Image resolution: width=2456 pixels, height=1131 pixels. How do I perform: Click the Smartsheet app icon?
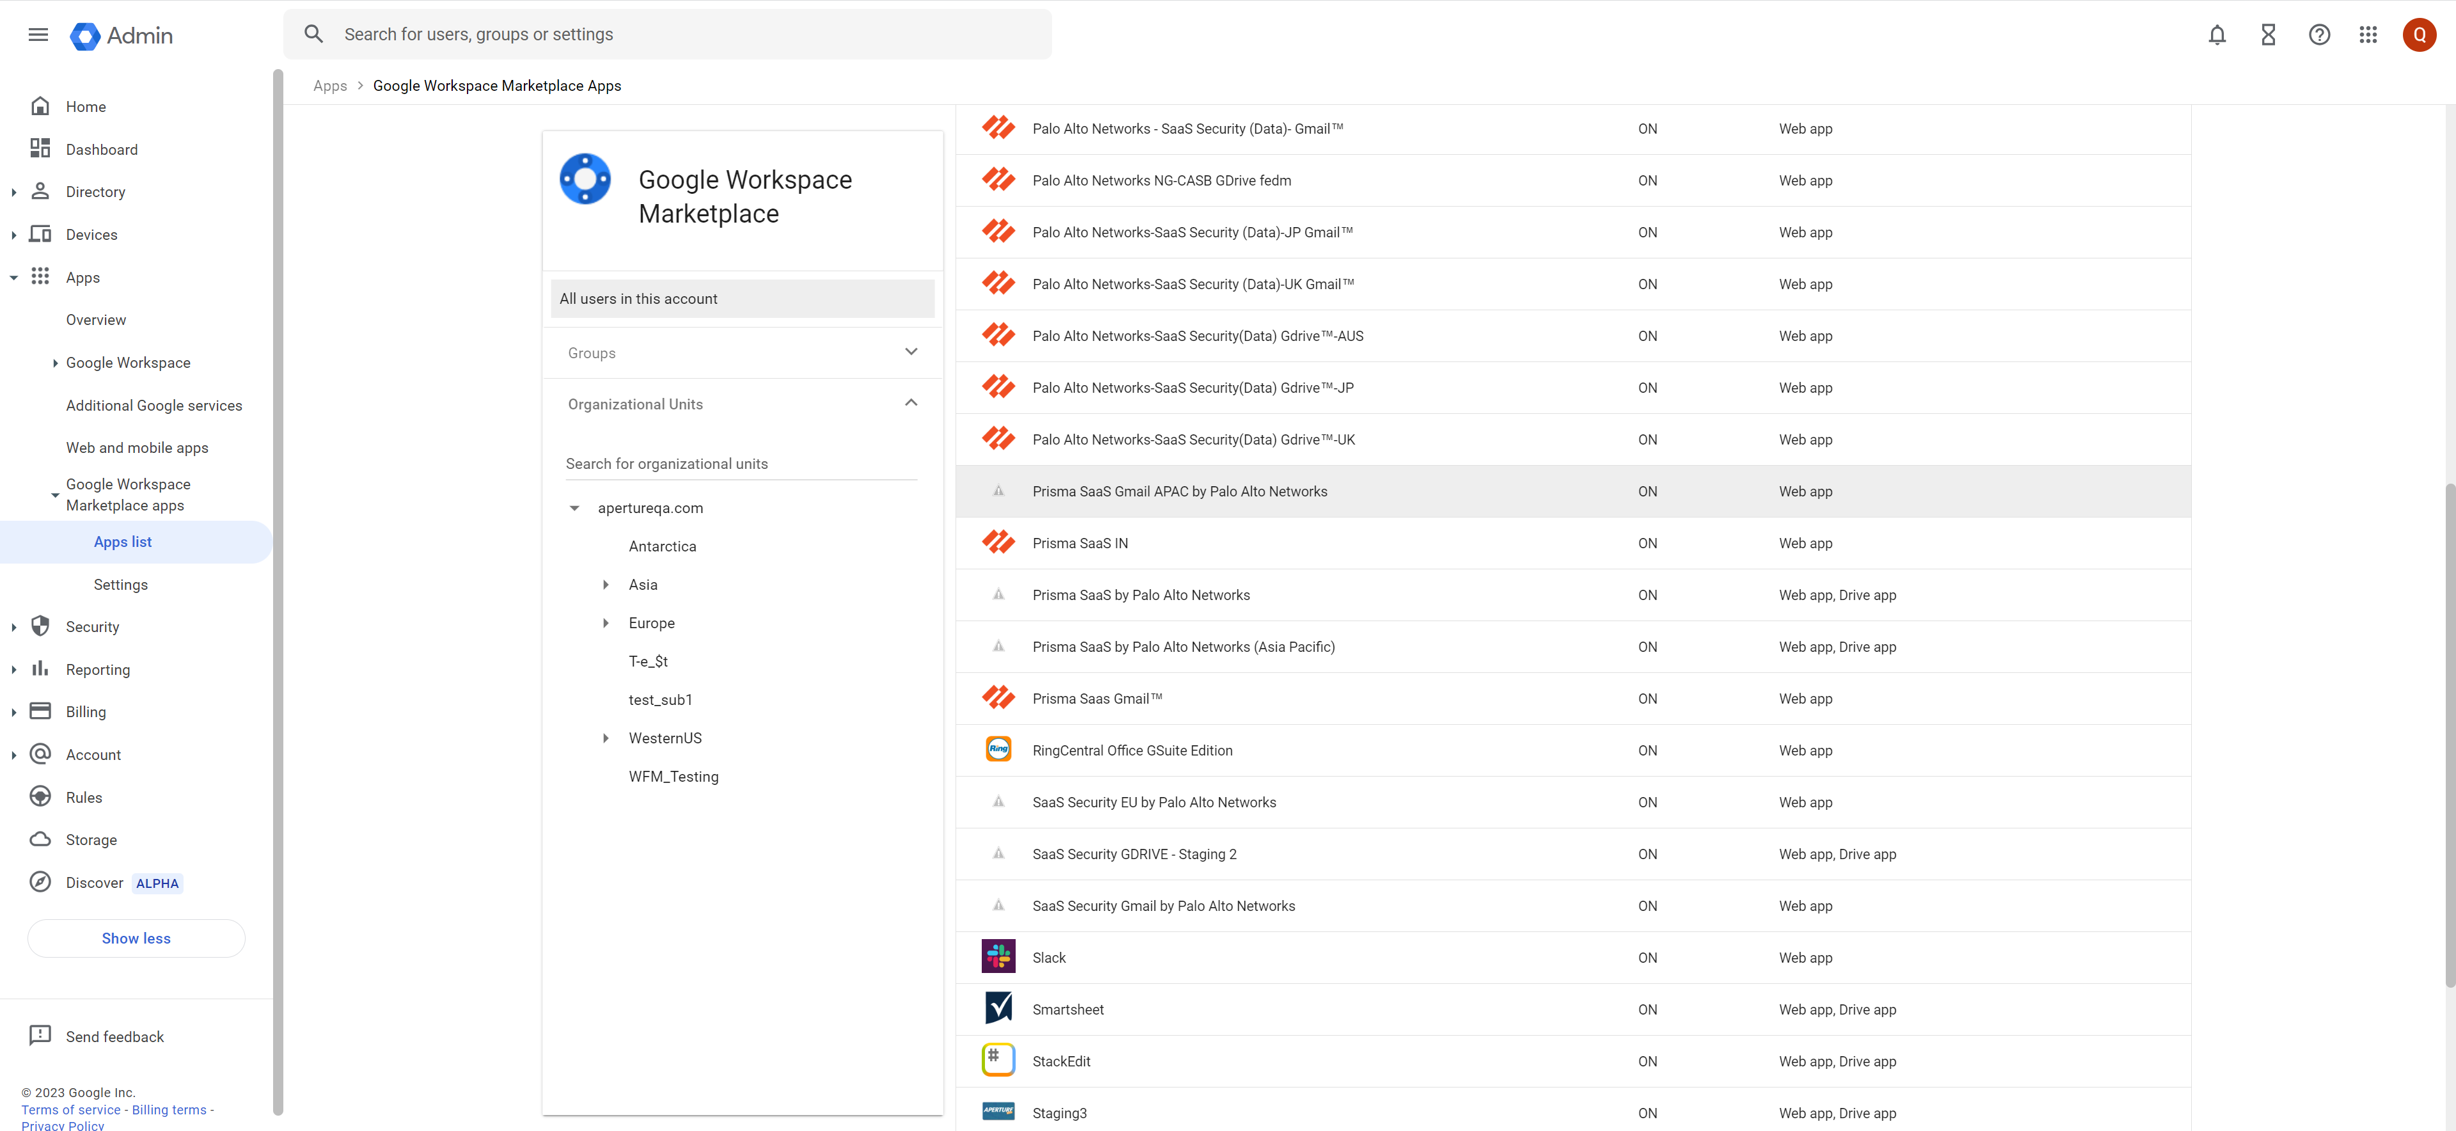[x=998, y=1008]
